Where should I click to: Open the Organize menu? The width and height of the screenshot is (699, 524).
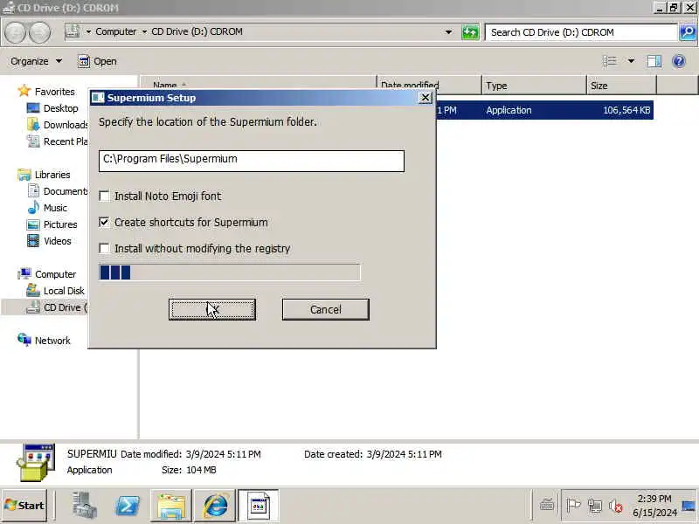pos(36,61)
